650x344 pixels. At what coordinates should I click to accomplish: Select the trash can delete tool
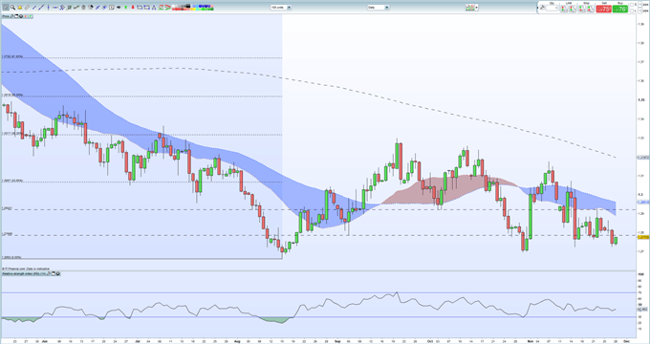[83, 7]
